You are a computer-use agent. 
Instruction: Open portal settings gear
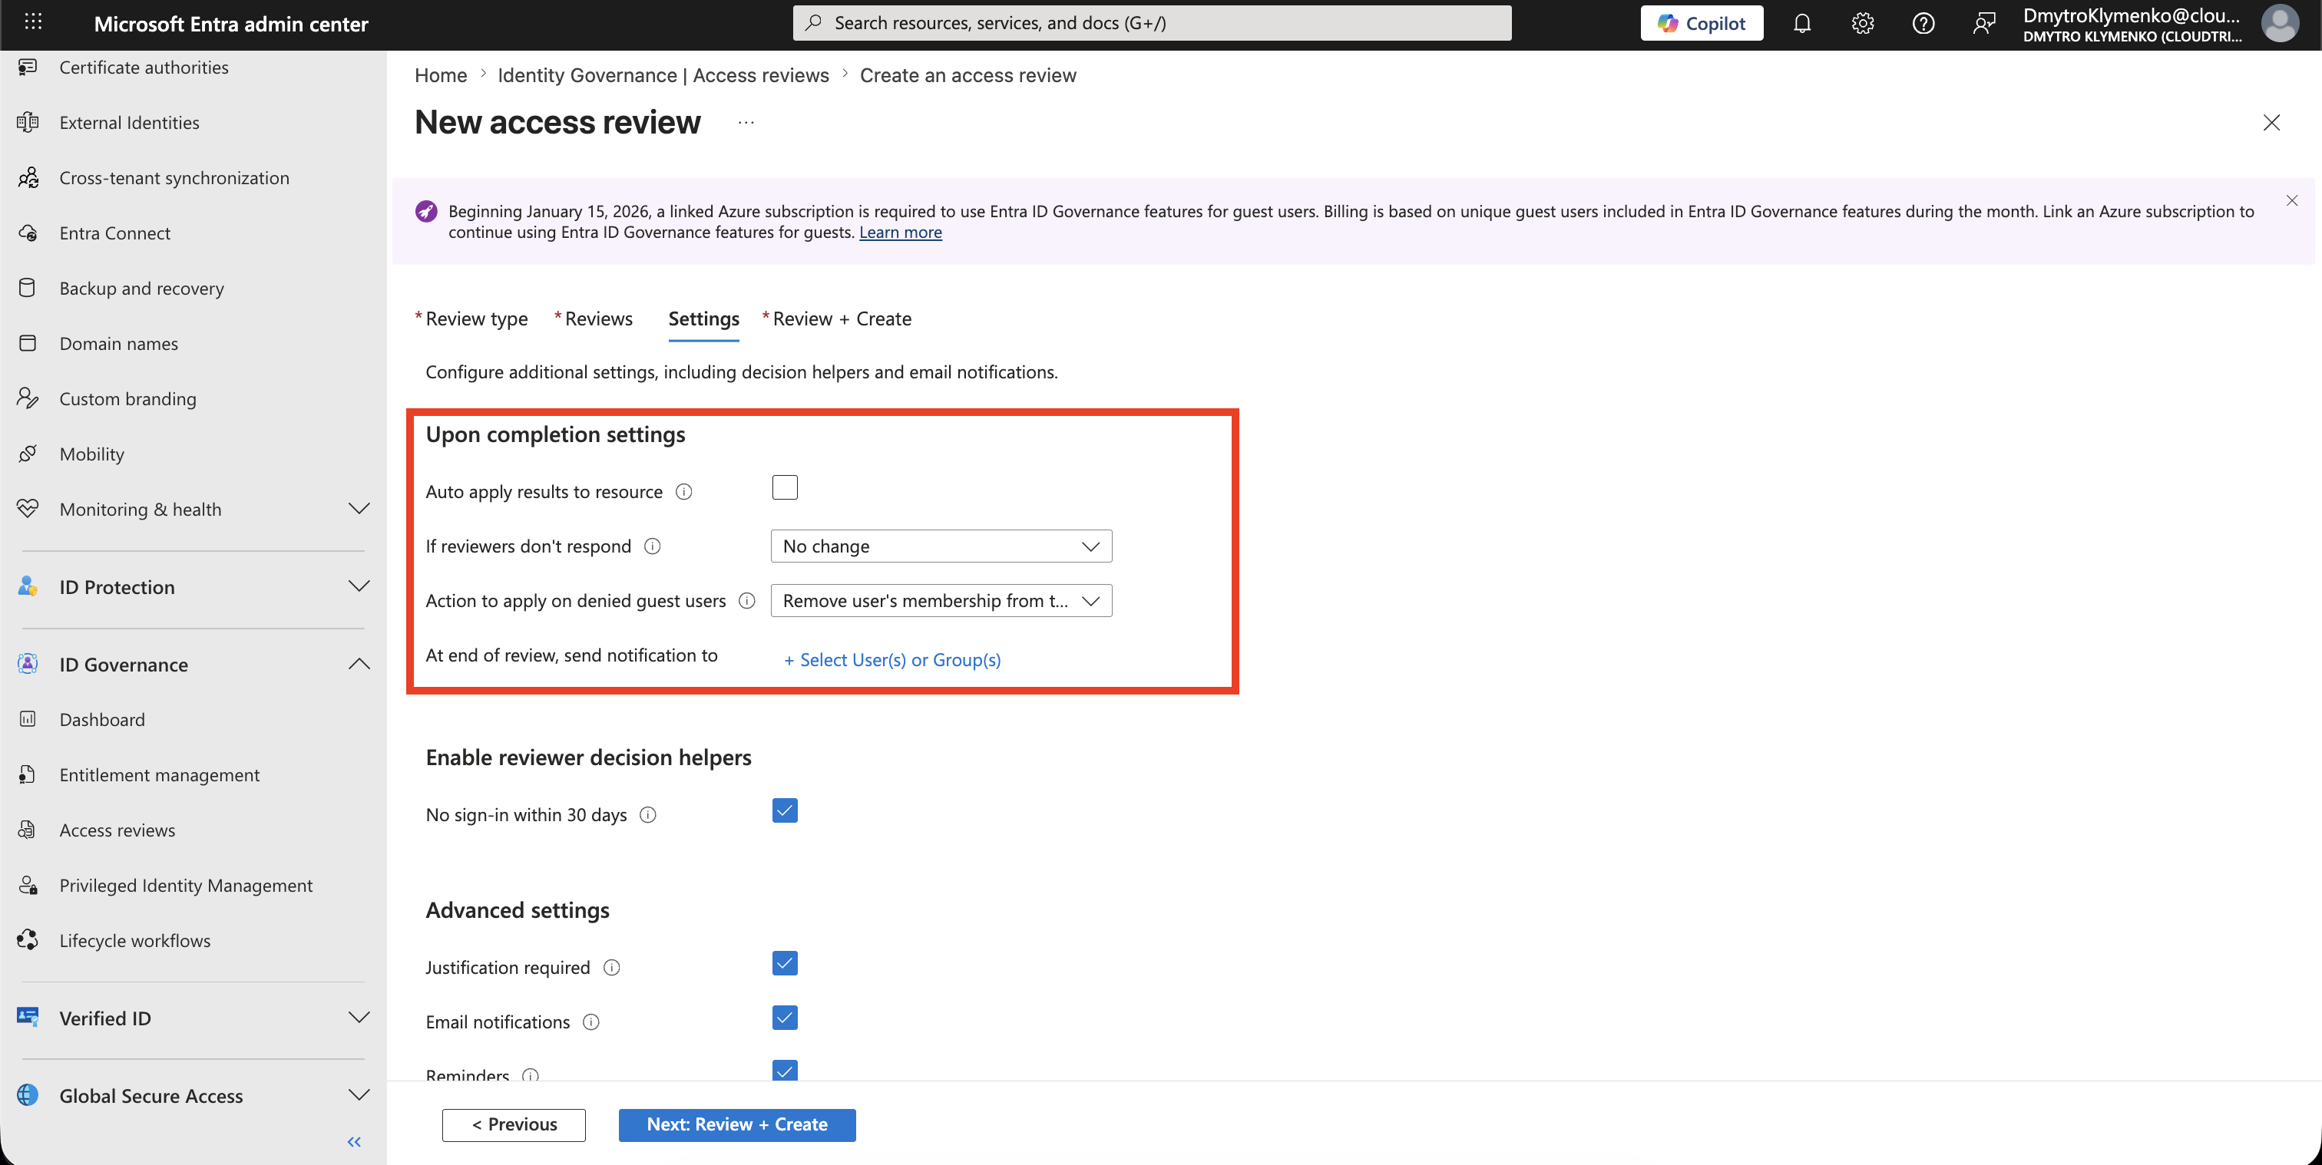click(x=1862, y=24)
